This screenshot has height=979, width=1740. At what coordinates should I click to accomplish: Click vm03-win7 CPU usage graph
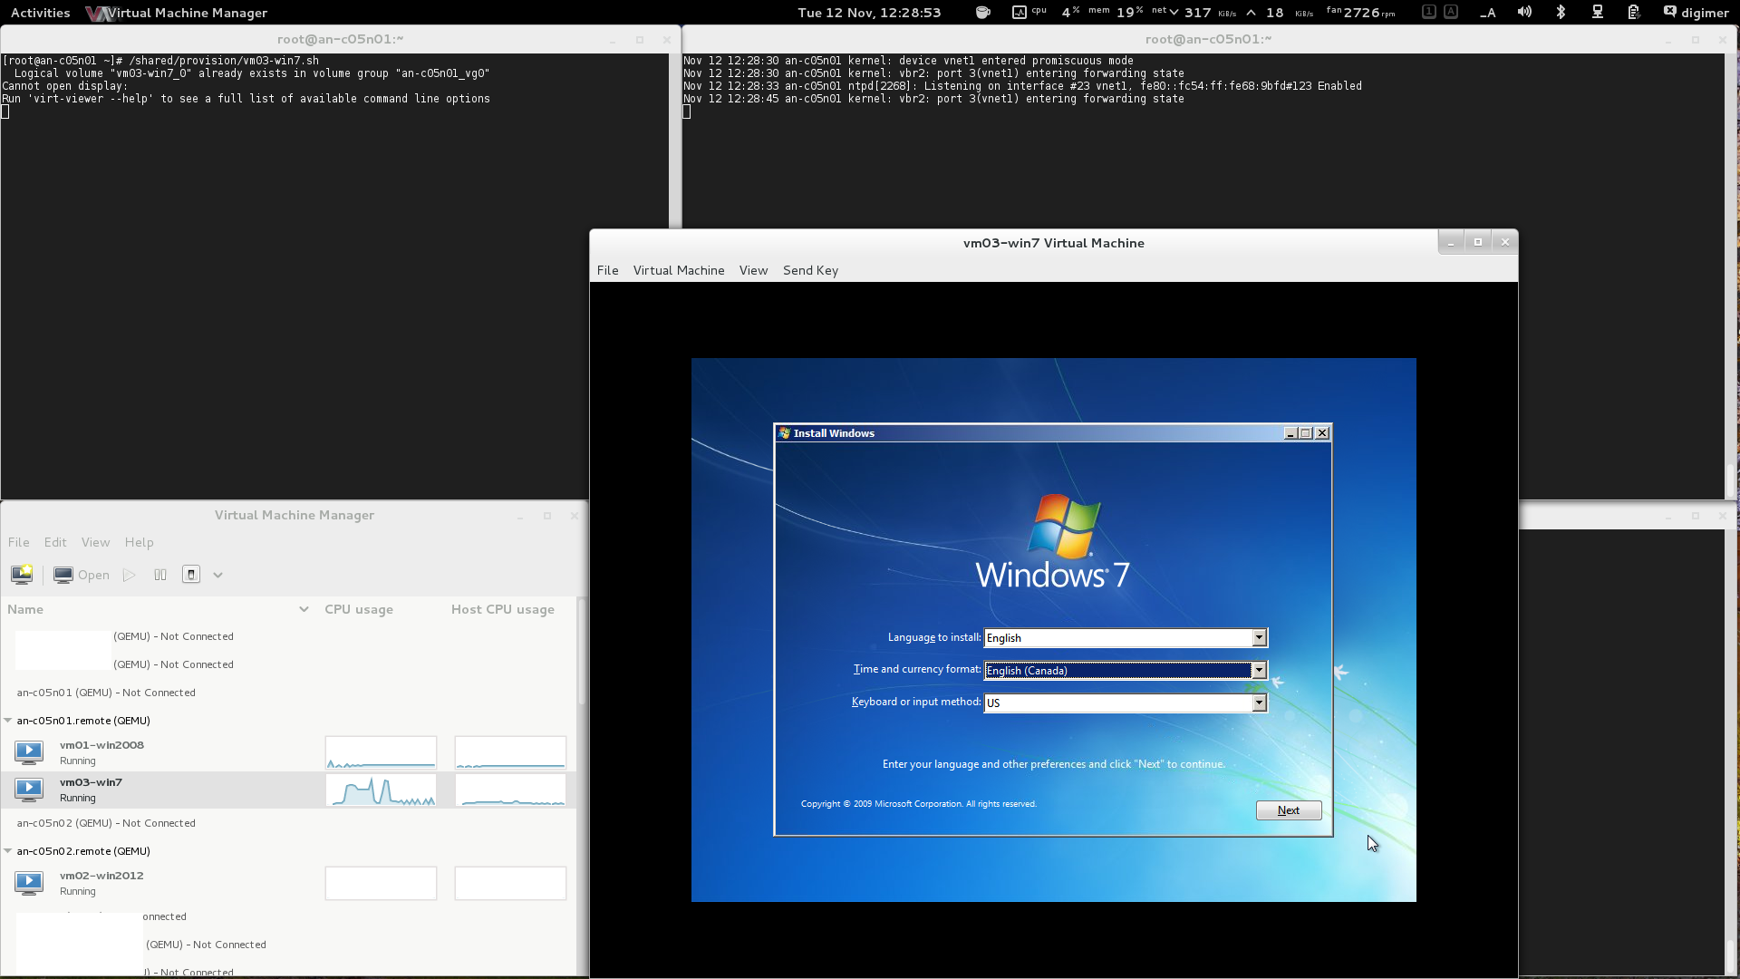point(381,790)
